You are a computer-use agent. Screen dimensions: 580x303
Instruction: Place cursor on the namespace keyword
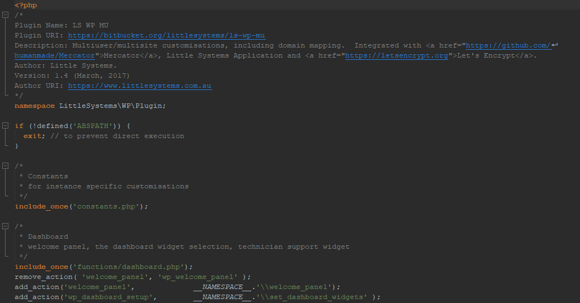pyautogui.click(x=35, y=106)
